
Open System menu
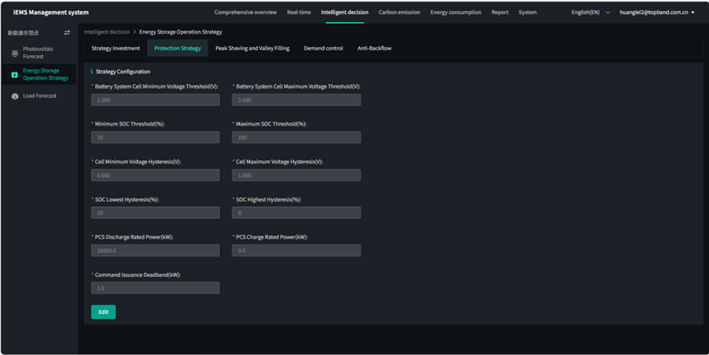(527, 12)
